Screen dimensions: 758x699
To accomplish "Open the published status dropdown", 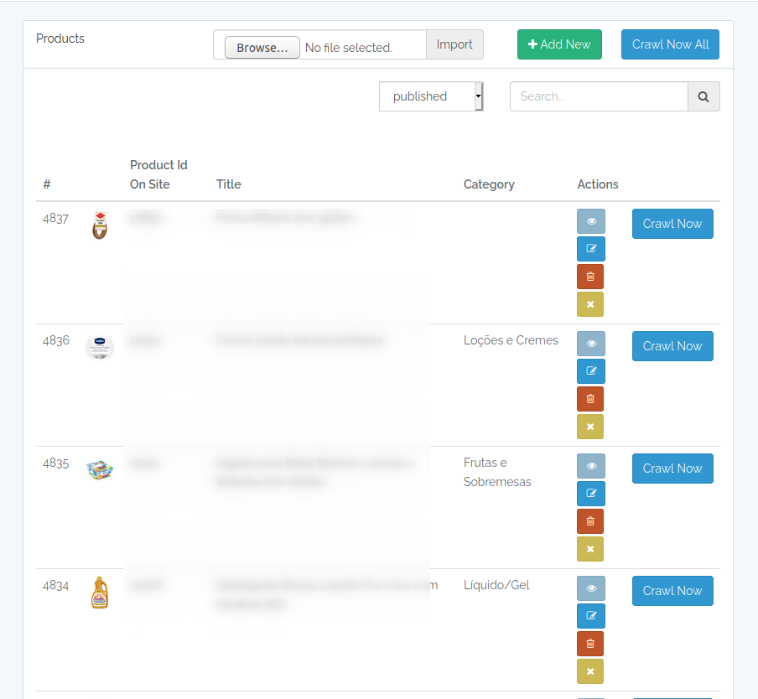I will (426, 96).
